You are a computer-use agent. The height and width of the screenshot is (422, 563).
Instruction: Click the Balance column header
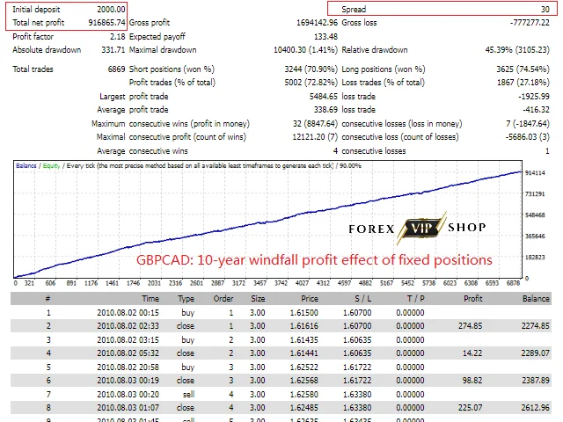[x=536, y=299]
